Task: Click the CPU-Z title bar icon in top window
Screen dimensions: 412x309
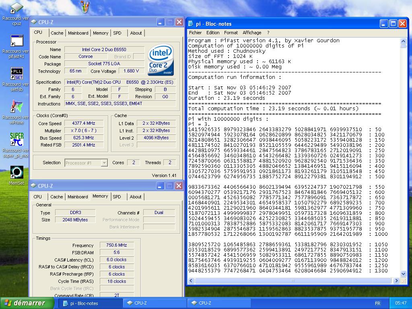Action: (x=34, y=22)
